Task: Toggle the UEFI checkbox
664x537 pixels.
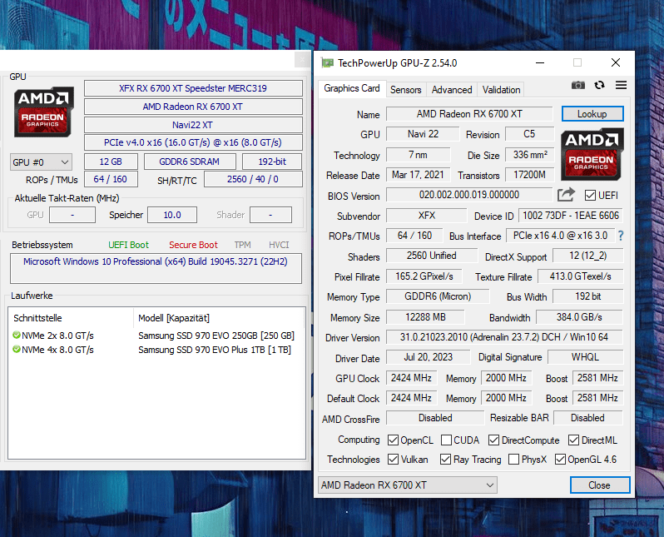Action: [x=590, y=196]
